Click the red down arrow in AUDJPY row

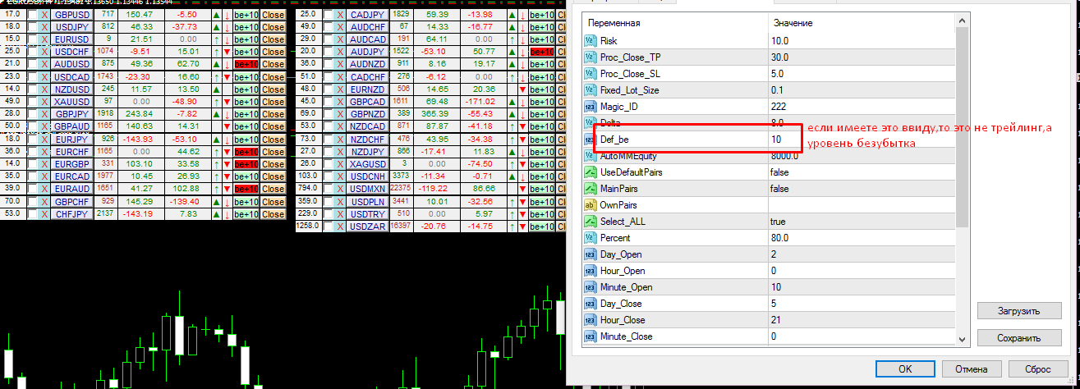(x=522, y=52)
